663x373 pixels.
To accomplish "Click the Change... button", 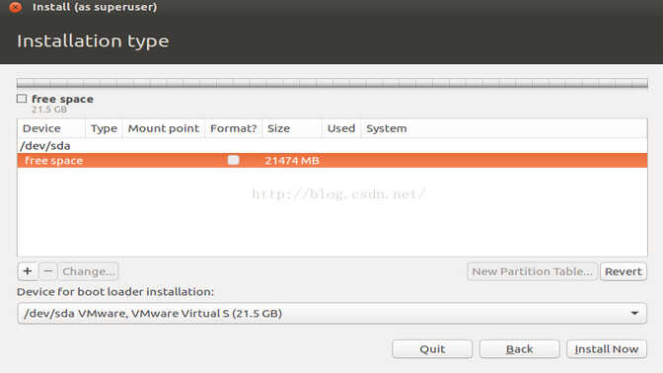I will pyautogui.click(x=89, y=271).
